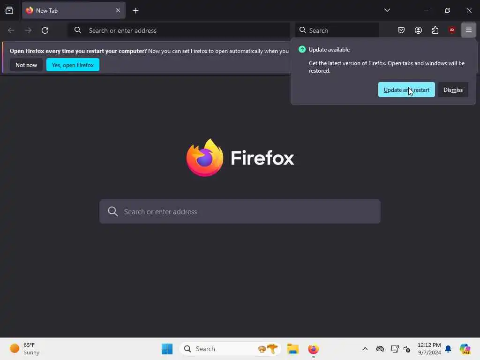The width and height of the screenshot is (480, 360).
Task: Restore down the Firefox window
Action: click(448, 10)
